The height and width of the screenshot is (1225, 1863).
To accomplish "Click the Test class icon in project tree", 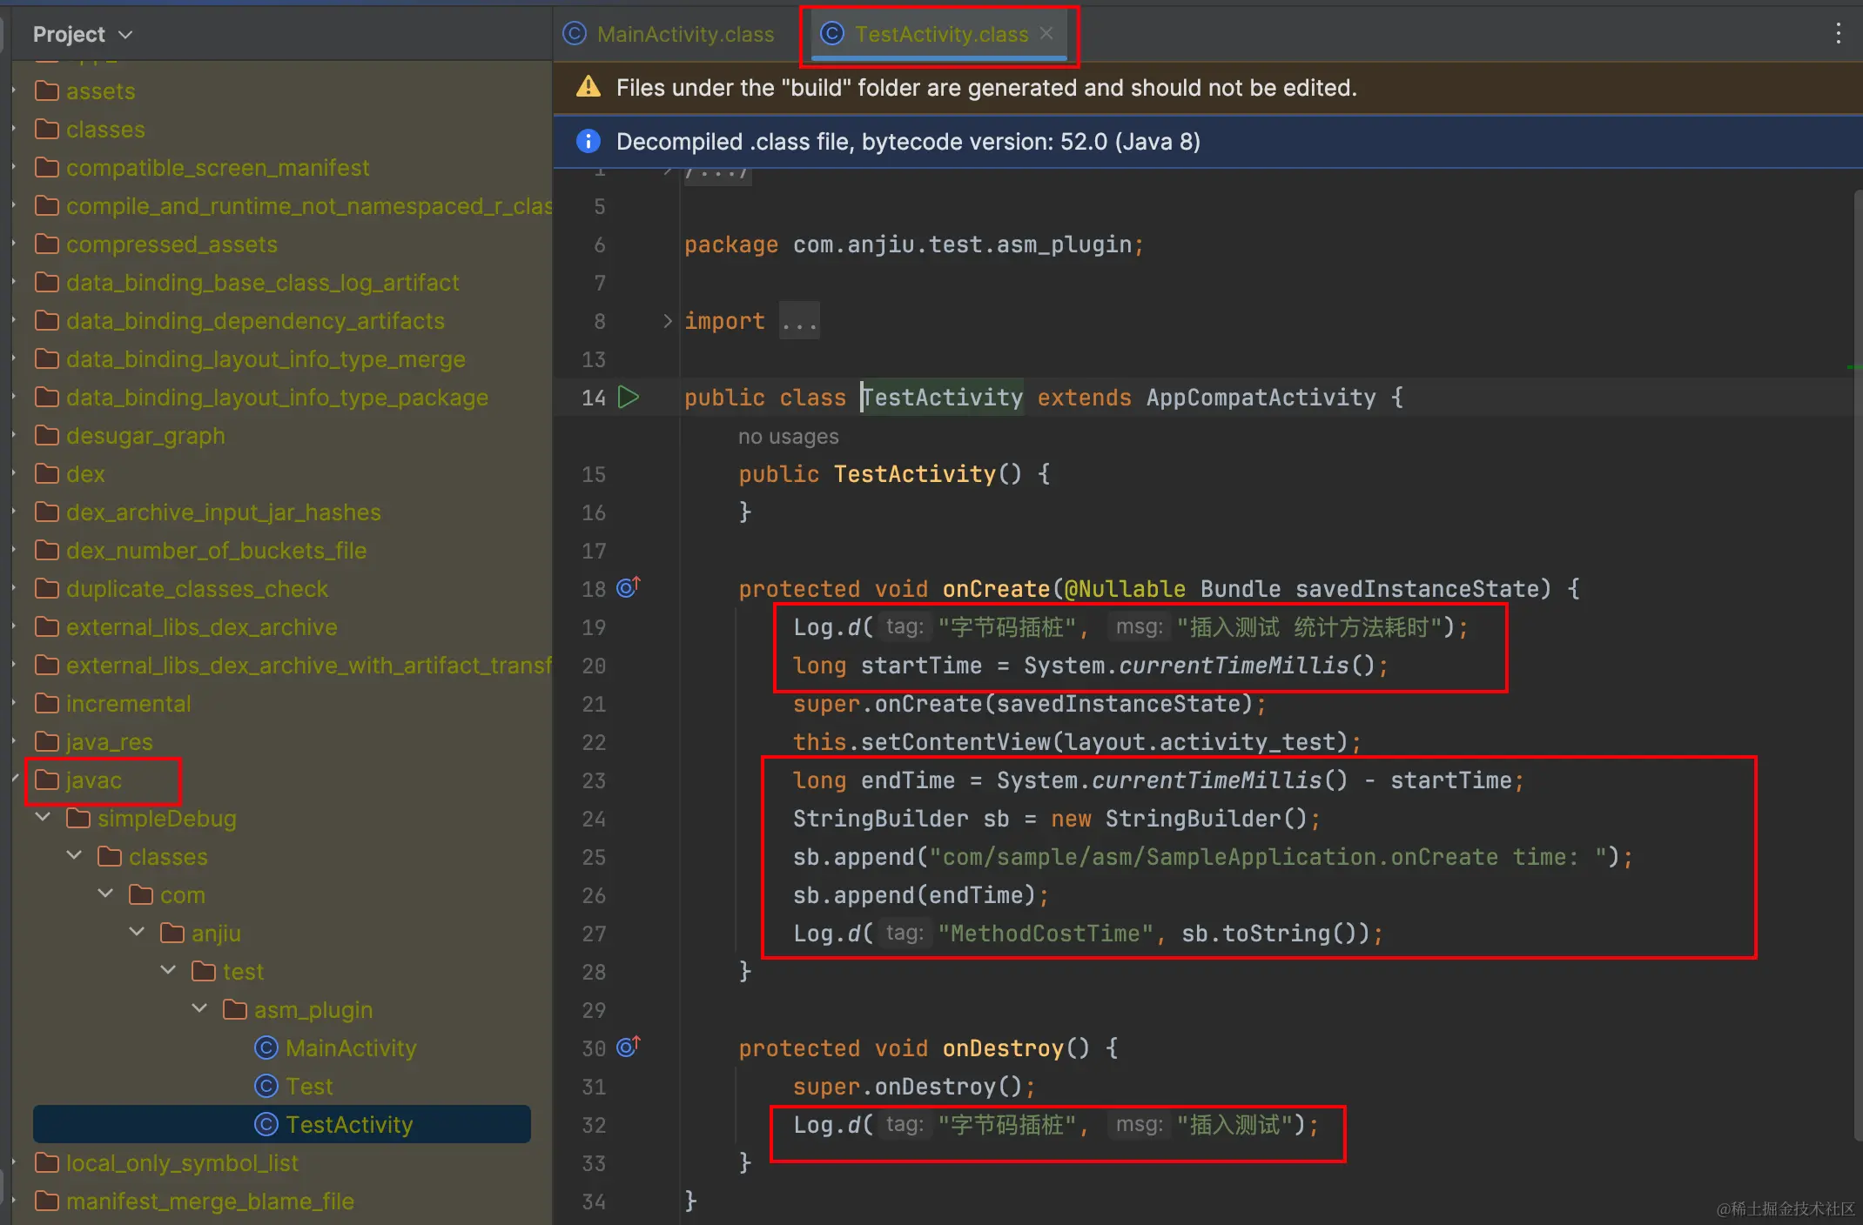I will (x=266, y=1086).
